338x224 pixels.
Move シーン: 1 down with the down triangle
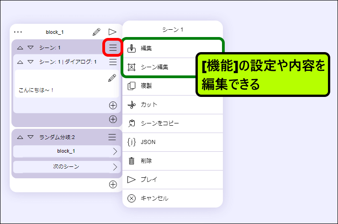(30, 48)
